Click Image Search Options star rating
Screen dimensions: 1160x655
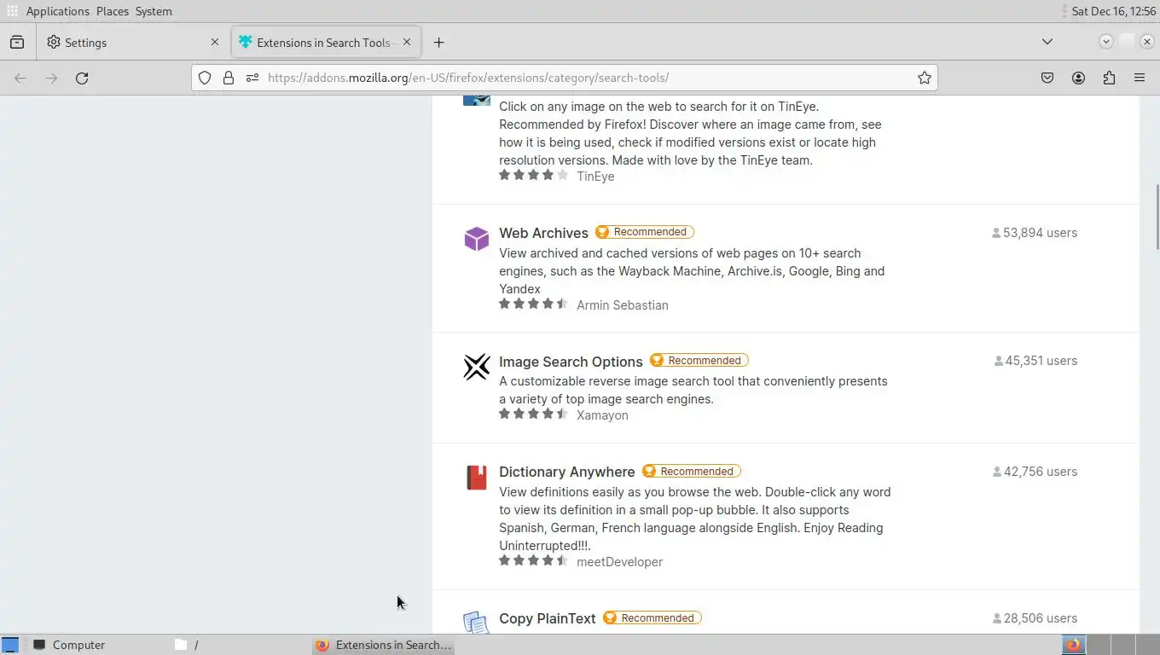click(x=533, y=414)
